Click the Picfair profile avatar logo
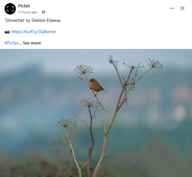The height and width of the screenshot is (177, 192). (x=10, y=9)
